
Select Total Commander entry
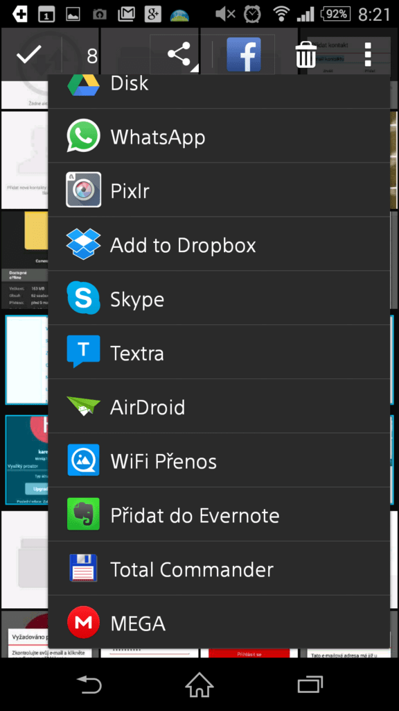219,569
